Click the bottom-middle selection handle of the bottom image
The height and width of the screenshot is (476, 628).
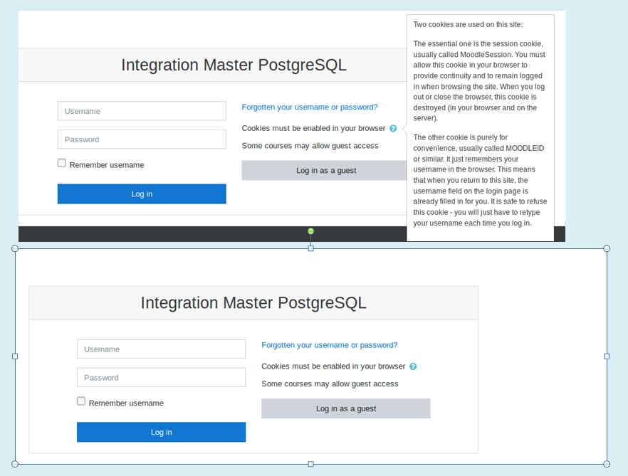[x=310, y=464]
